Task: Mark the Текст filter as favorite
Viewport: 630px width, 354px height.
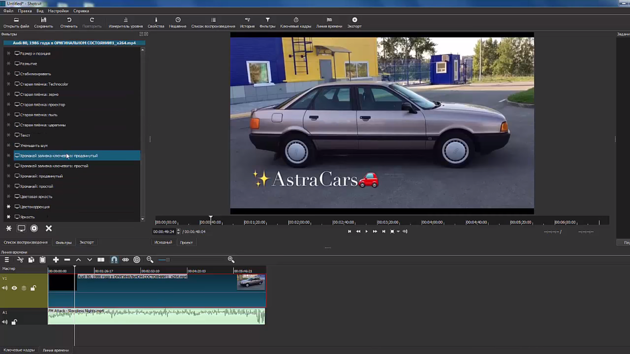Action: tap(8, 135)
